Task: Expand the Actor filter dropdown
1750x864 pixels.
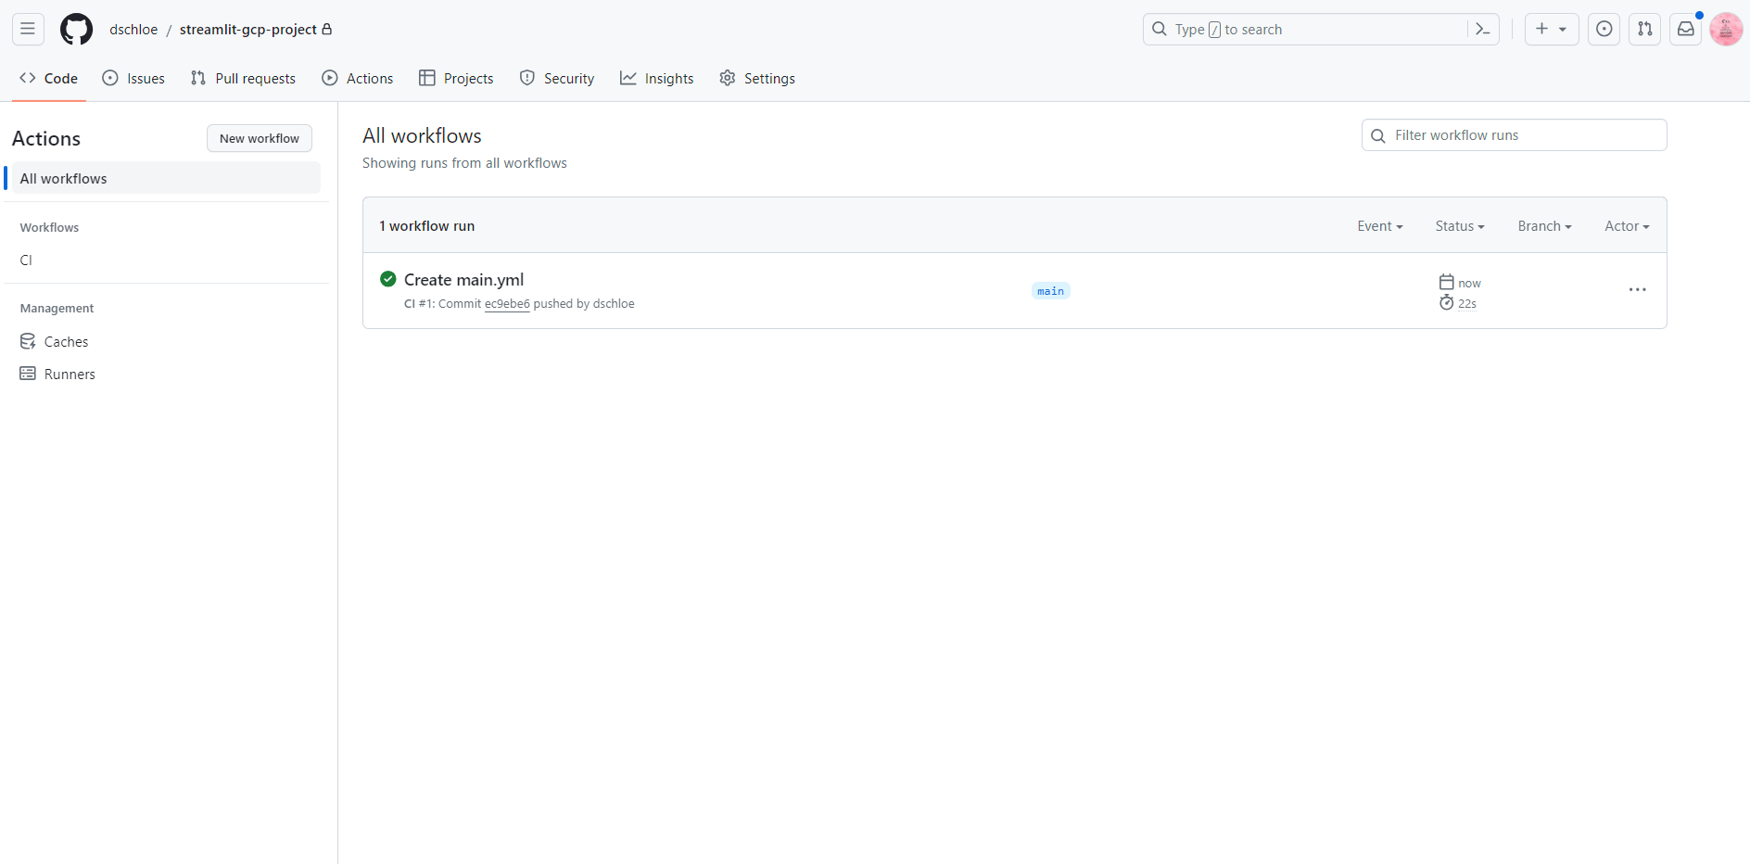Action: [1627, 226]
